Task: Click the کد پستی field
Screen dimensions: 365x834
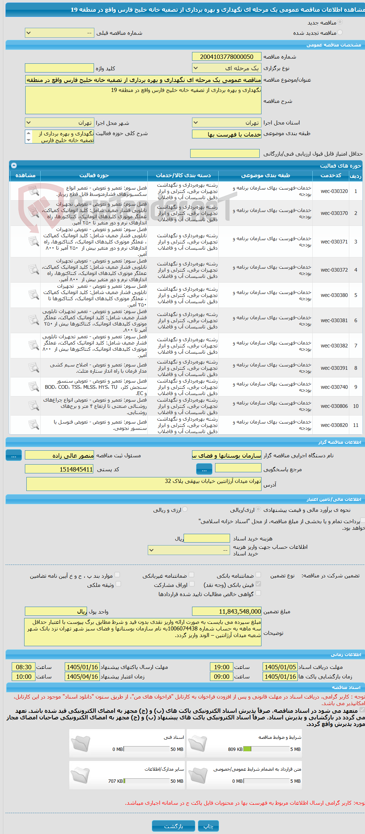Action: 59,469
